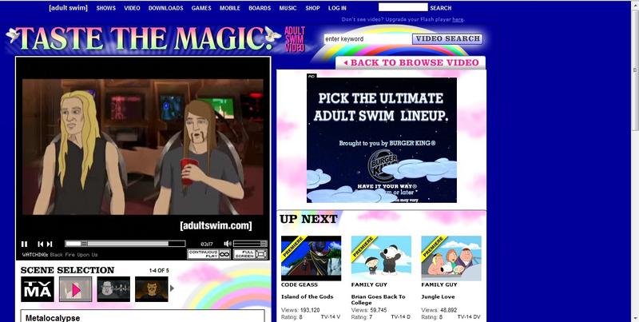Click the CODE GEASS show label

pyautogui.click(x=300, y=285)
